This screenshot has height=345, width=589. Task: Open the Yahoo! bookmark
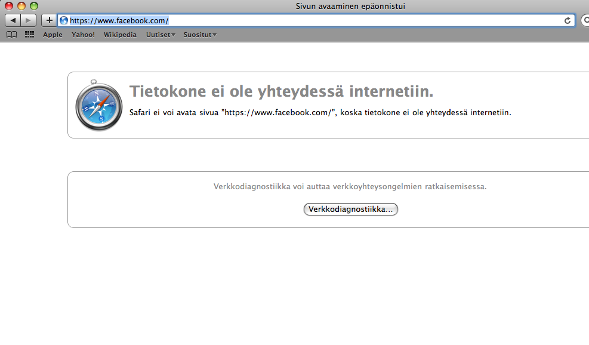(83, 35)
